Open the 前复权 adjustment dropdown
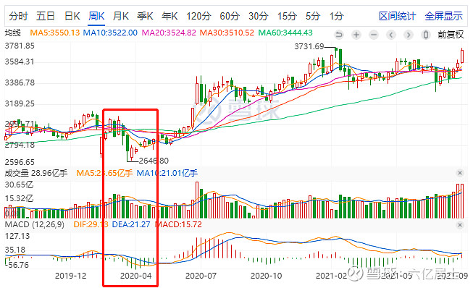 coord(451,35)
